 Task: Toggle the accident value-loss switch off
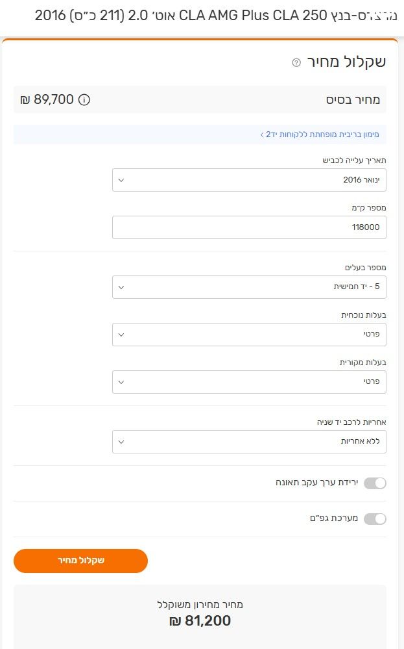tap(375, 484)
